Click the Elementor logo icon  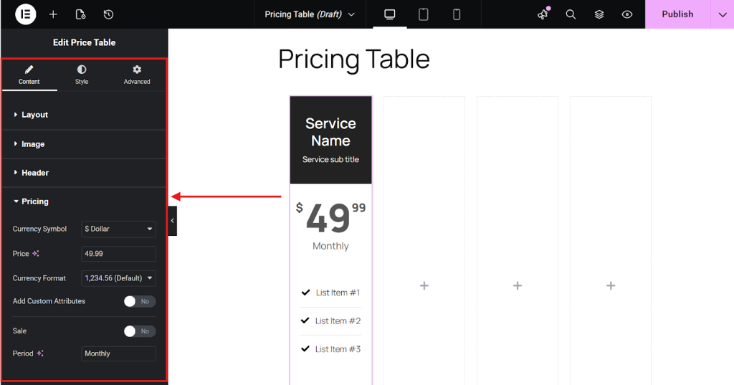(25, 14)
